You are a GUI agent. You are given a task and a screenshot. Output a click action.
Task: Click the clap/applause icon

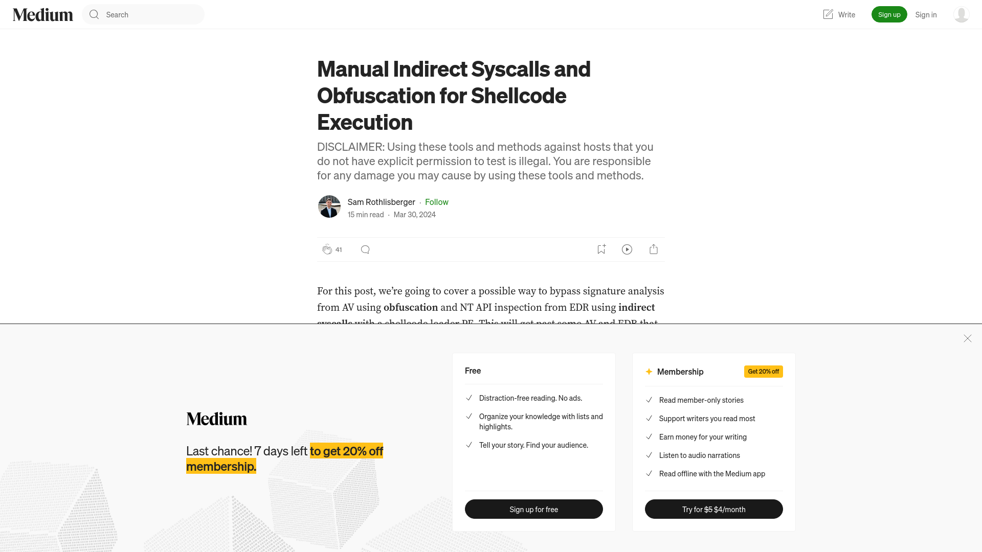coord(327,249)
